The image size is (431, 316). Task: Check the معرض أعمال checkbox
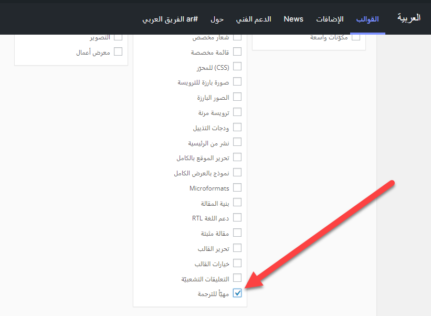[118, 52]
